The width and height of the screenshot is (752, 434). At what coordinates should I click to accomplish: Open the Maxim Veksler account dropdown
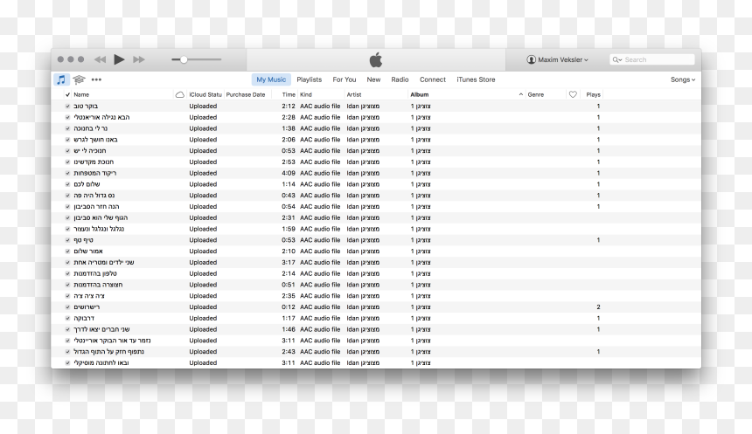pos(558,59)
